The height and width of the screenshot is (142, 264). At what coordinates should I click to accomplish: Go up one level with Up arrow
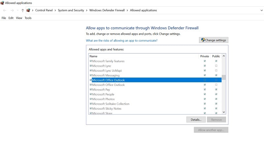coord(22,10)
